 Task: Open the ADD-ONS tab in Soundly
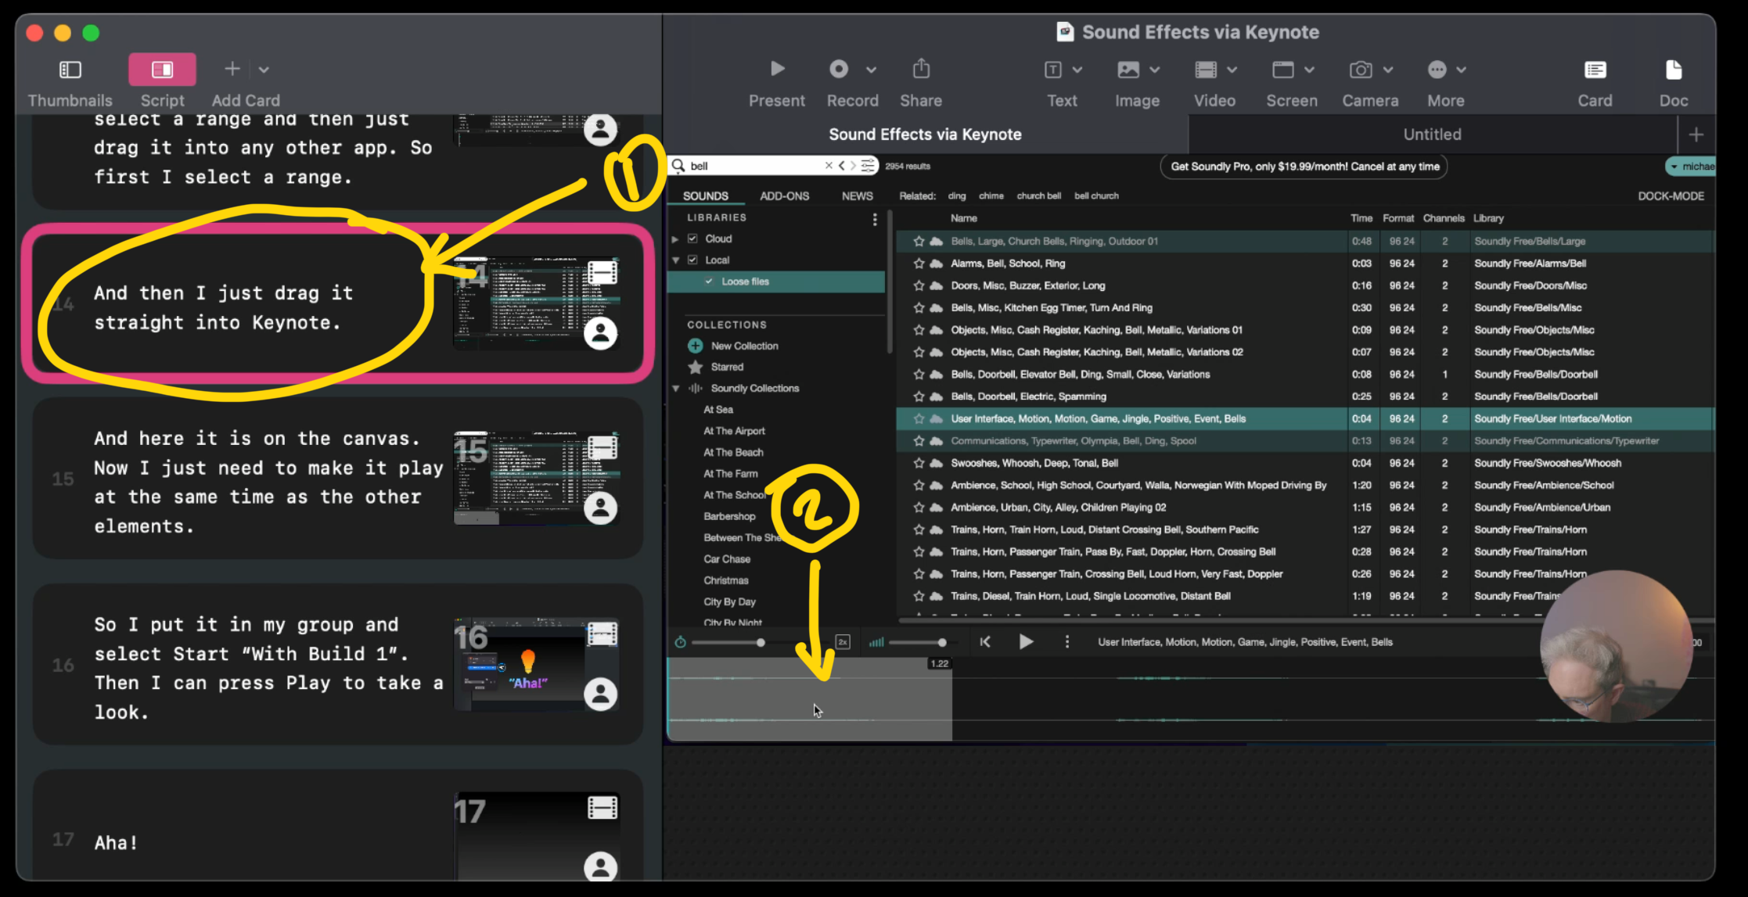click(x=784, y=196)
